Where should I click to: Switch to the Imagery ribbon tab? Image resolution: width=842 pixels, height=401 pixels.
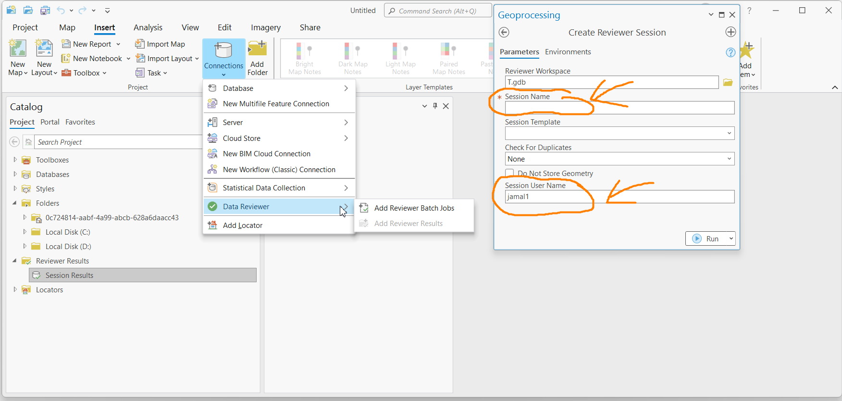(266, 27)
